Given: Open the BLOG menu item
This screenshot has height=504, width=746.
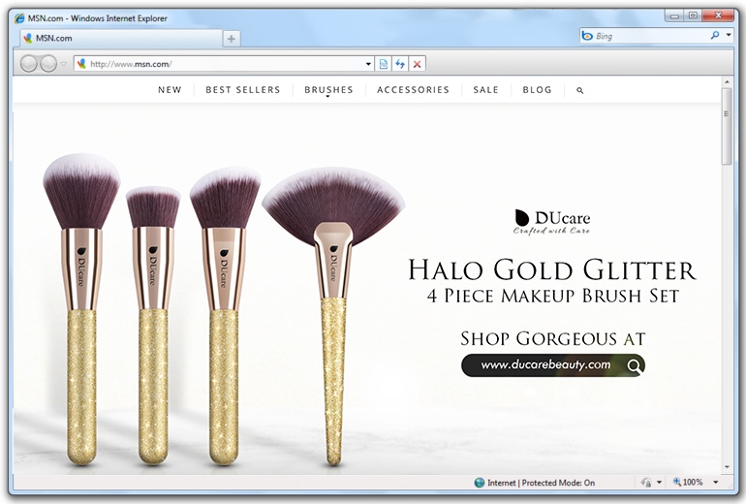Looking at the screenshot, I should tap(537, 90).
